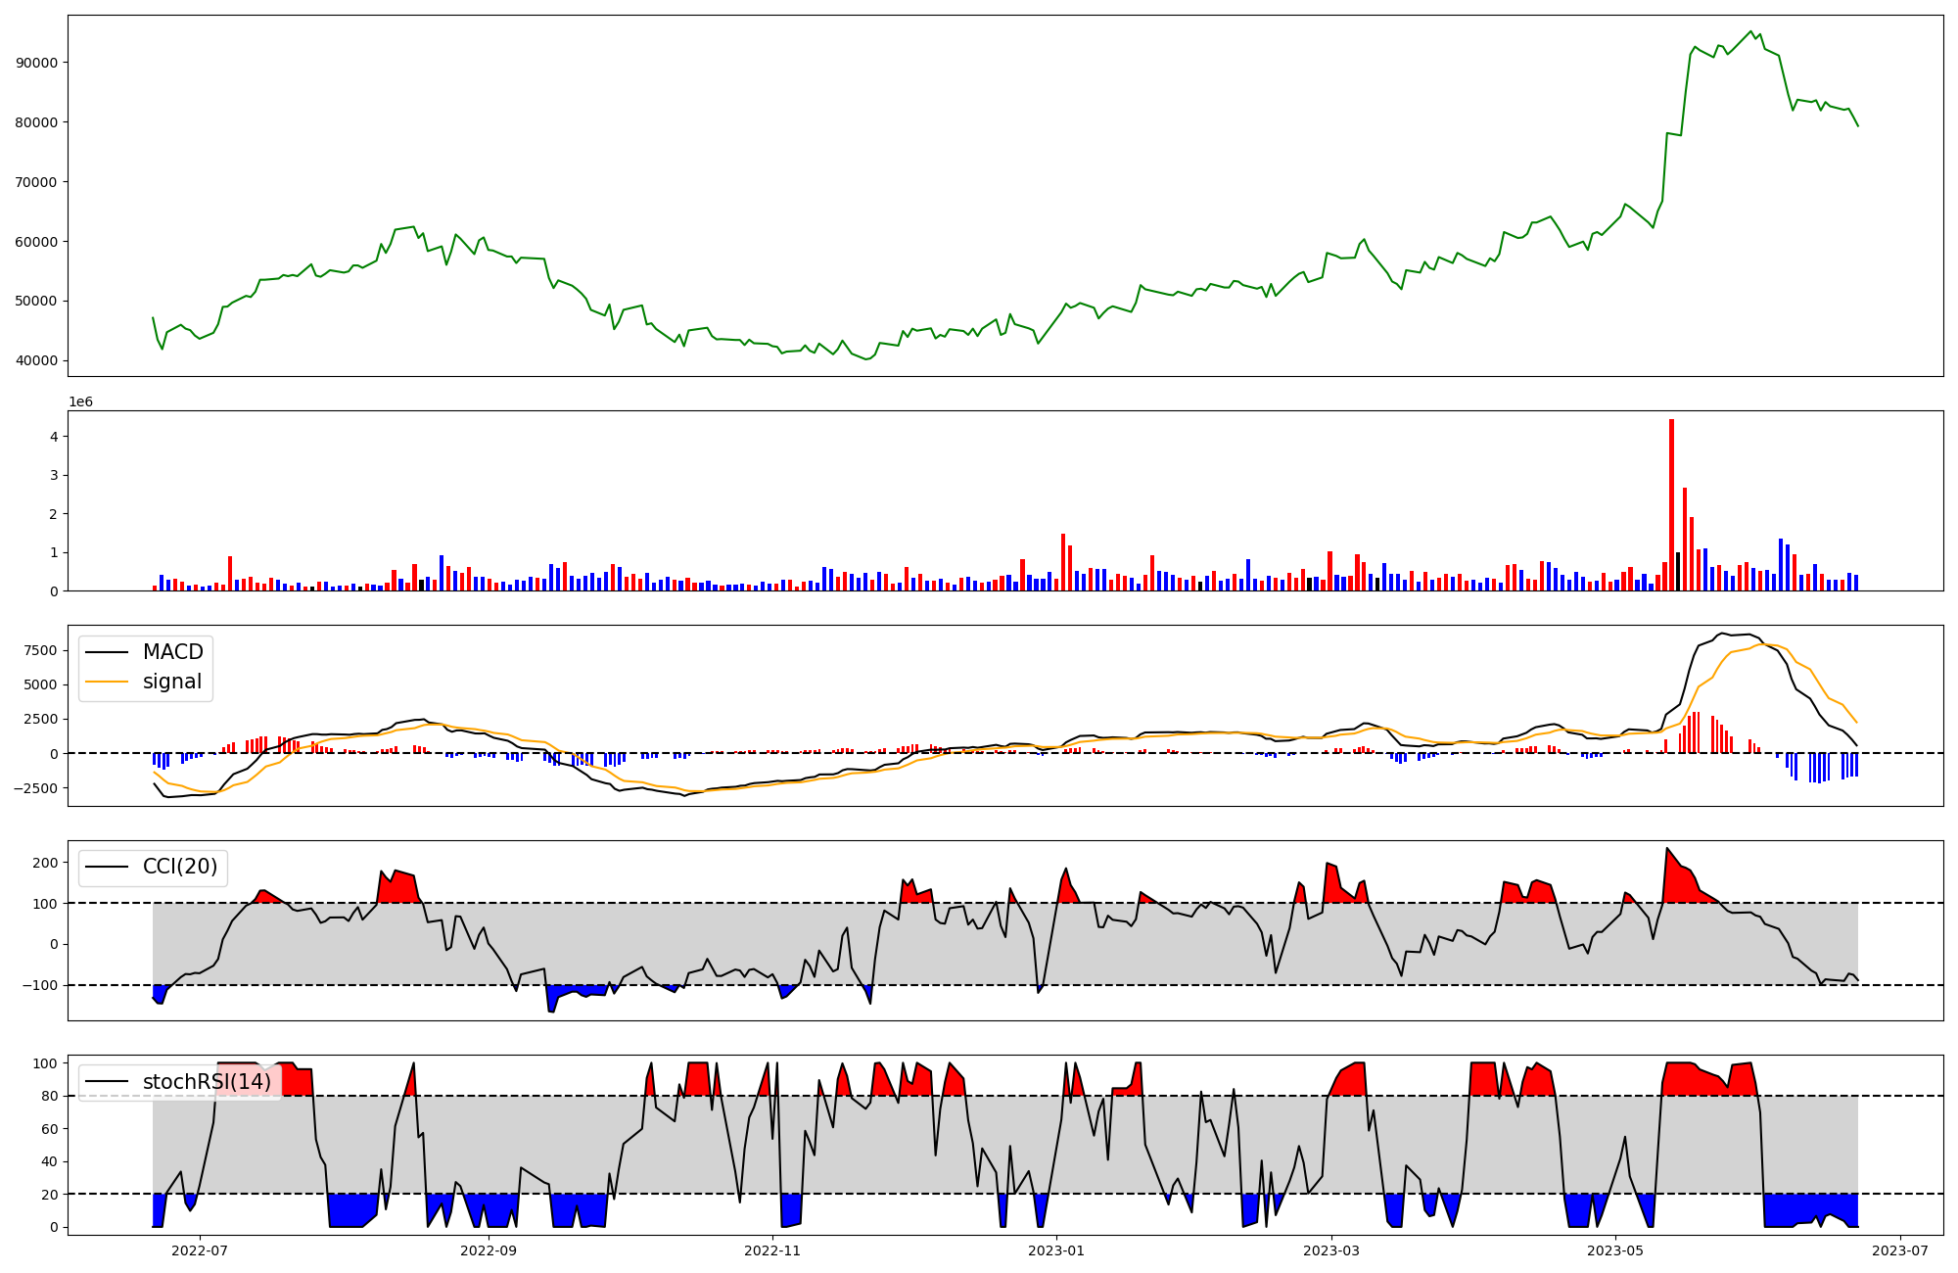This screenshot has height=1273, width=1958.
Task: Select the CCI(20) legend entry
Action: click(180, 867)
